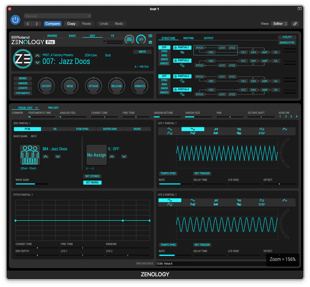Click the Compare button
This screenshot has width=310, height=287.
click(53, 24)
